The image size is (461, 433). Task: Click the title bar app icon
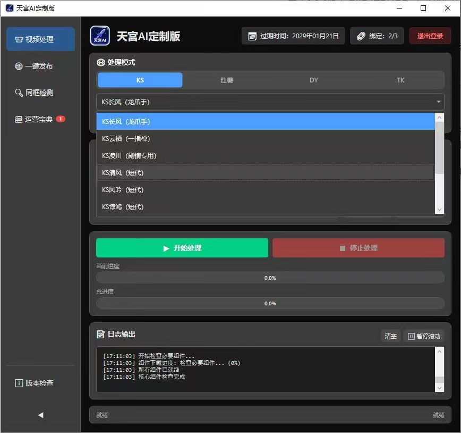[x=10, y=8]
